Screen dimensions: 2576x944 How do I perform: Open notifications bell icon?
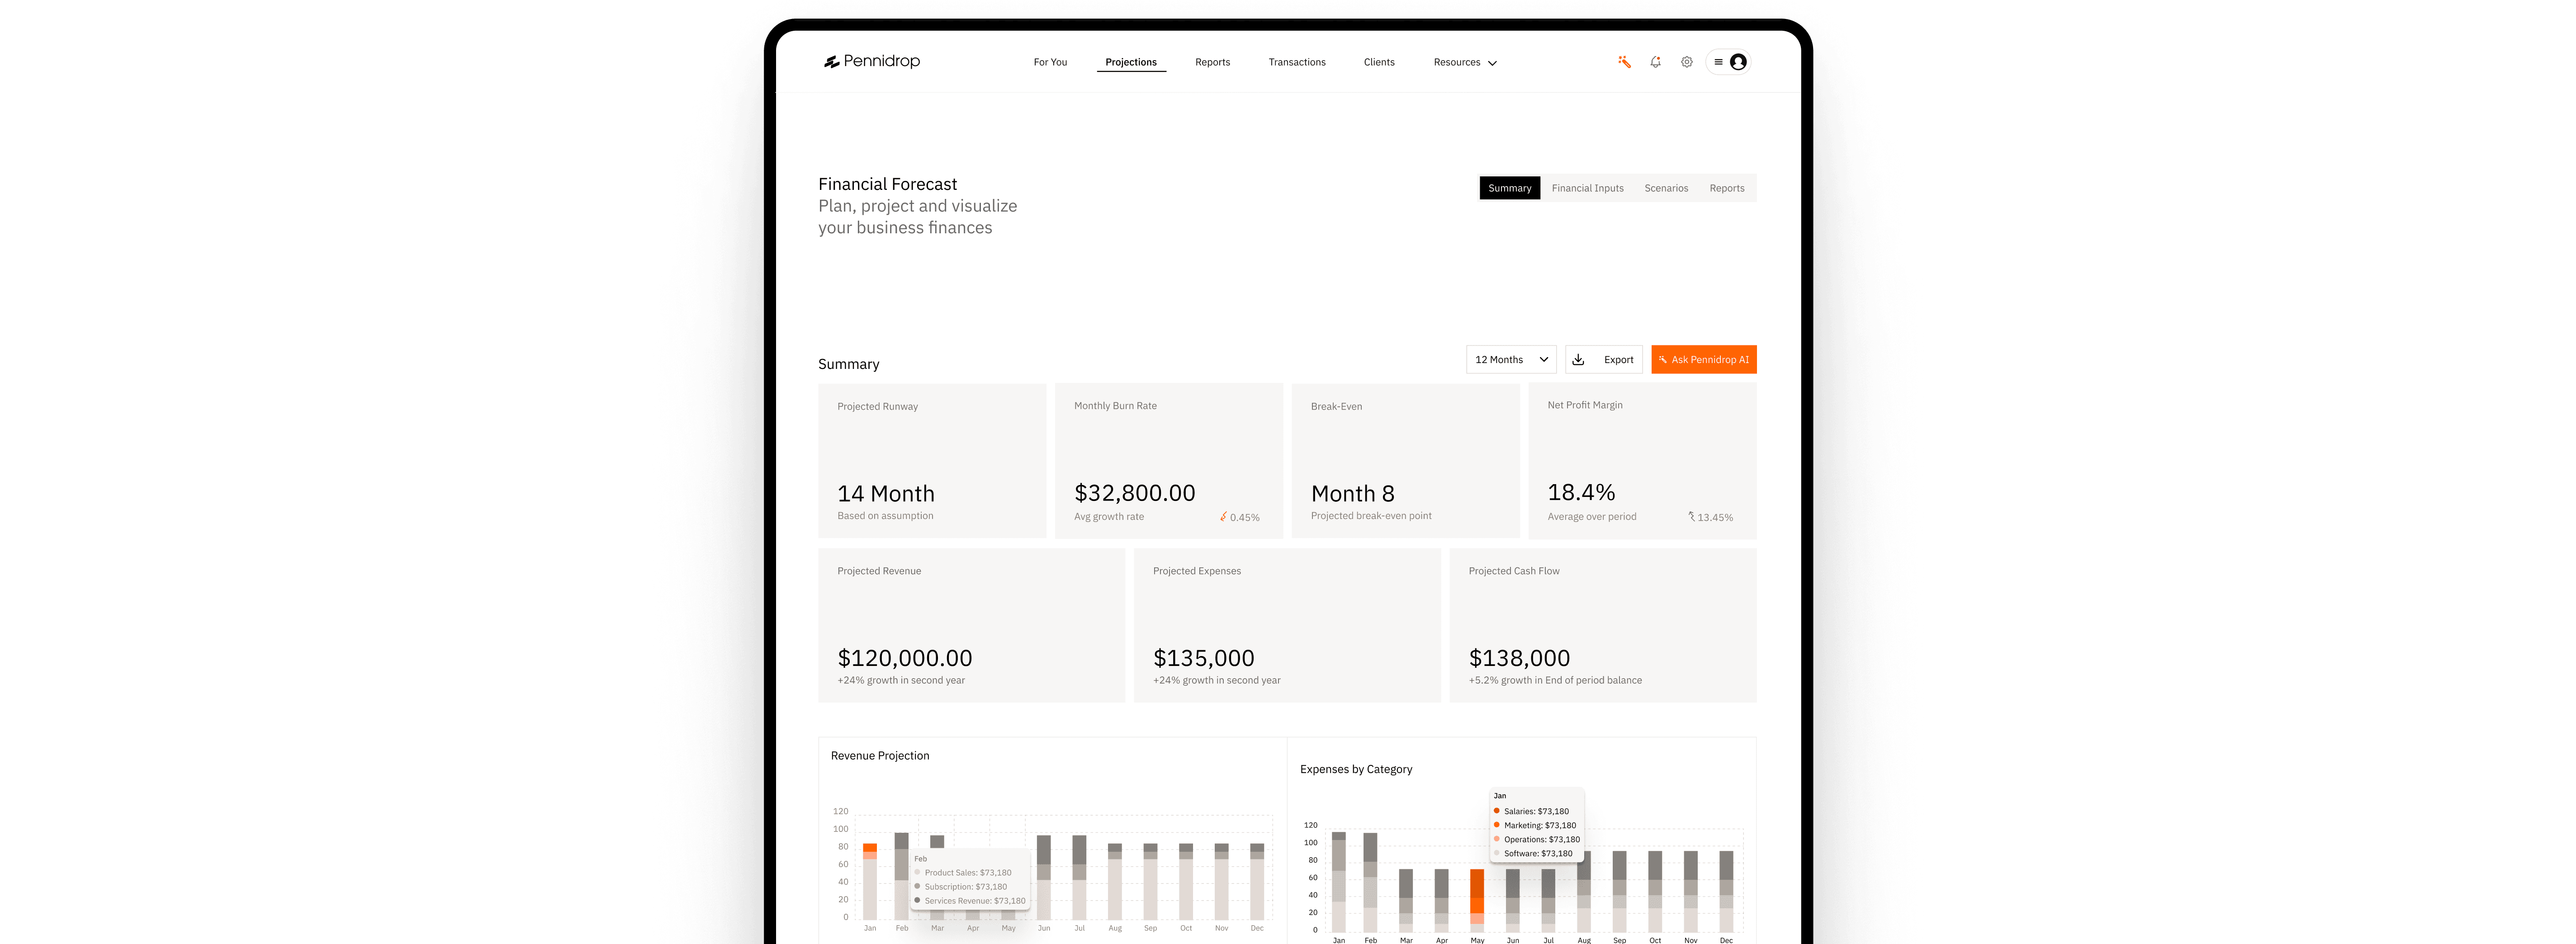pos(1655,62)
